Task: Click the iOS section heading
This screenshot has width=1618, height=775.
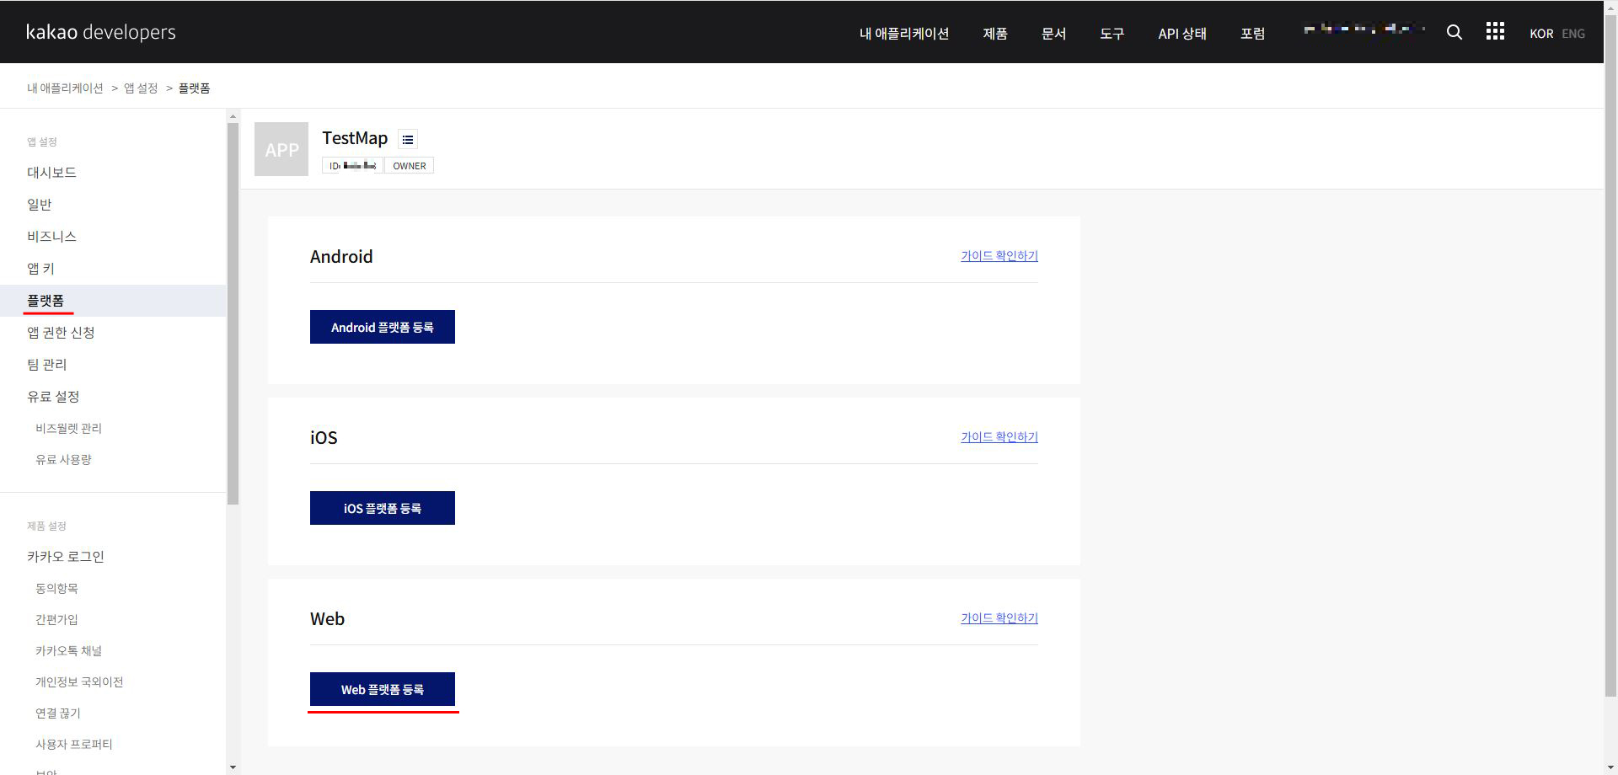Action: [x=324, y=437]
